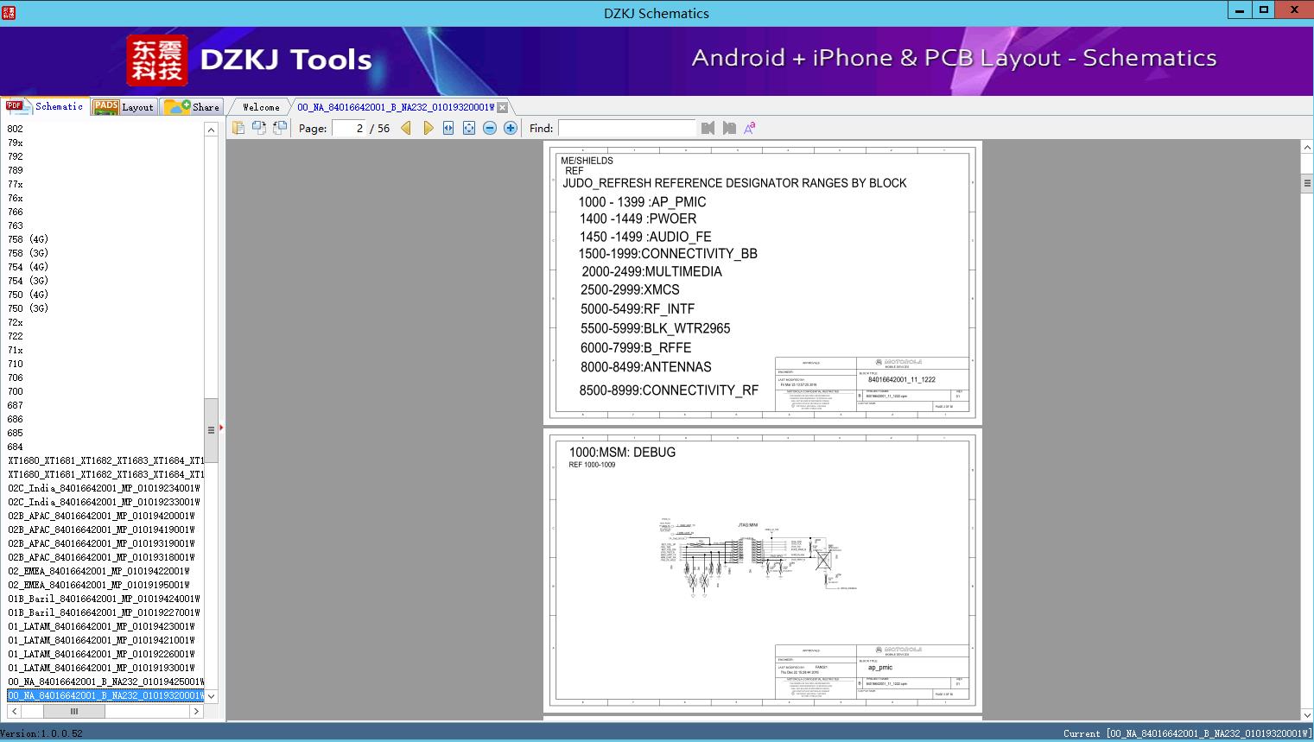The image size is (1314, 742).
Task: Select item 77x in the list
Action: (x=16, y=184)
